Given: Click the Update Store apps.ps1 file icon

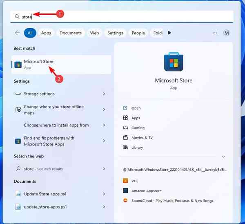Looking at the screenshot, I should pos(18,194).
